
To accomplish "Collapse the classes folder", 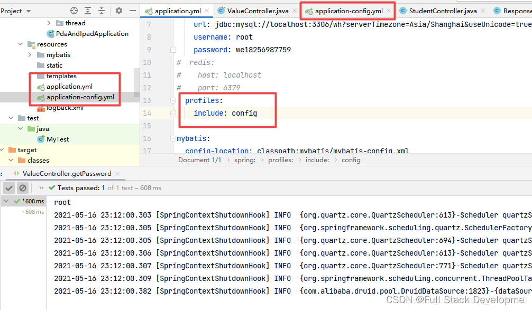I will 11,160.
